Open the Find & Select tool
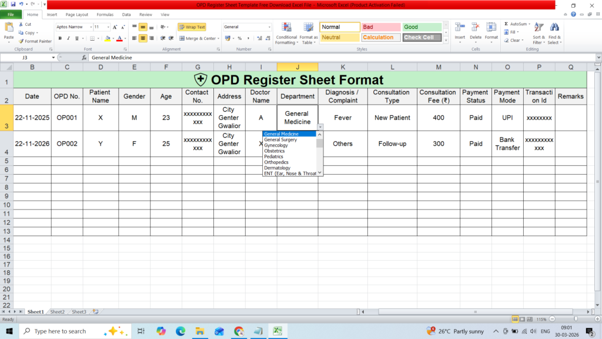 pyautogui.click(x=554, y=34)
